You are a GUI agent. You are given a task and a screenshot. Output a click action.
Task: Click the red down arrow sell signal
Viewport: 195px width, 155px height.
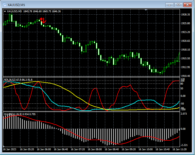44,20
